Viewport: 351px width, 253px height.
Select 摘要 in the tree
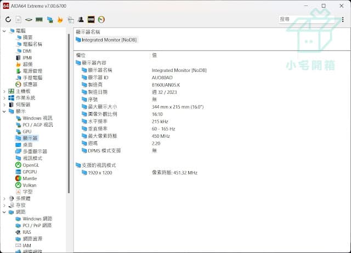27,37
